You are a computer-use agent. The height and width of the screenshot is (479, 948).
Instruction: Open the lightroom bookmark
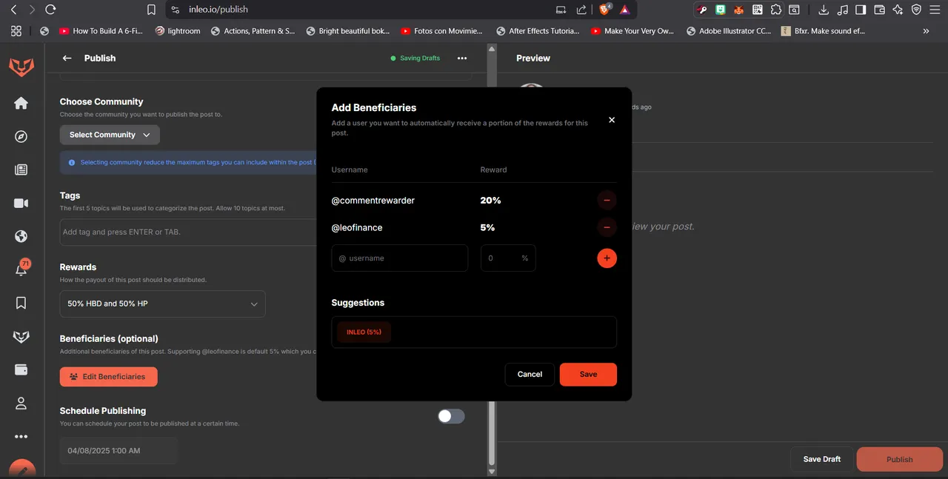point(178,31)
